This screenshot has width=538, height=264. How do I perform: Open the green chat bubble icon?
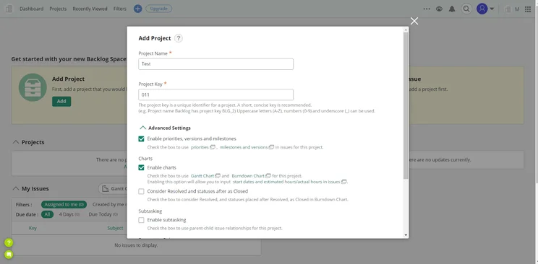tap(9, 255)
